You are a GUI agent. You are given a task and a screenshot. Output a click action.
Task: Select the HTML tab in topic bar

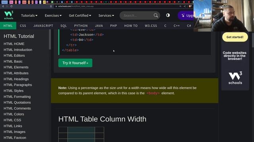[x=8, y=26]
